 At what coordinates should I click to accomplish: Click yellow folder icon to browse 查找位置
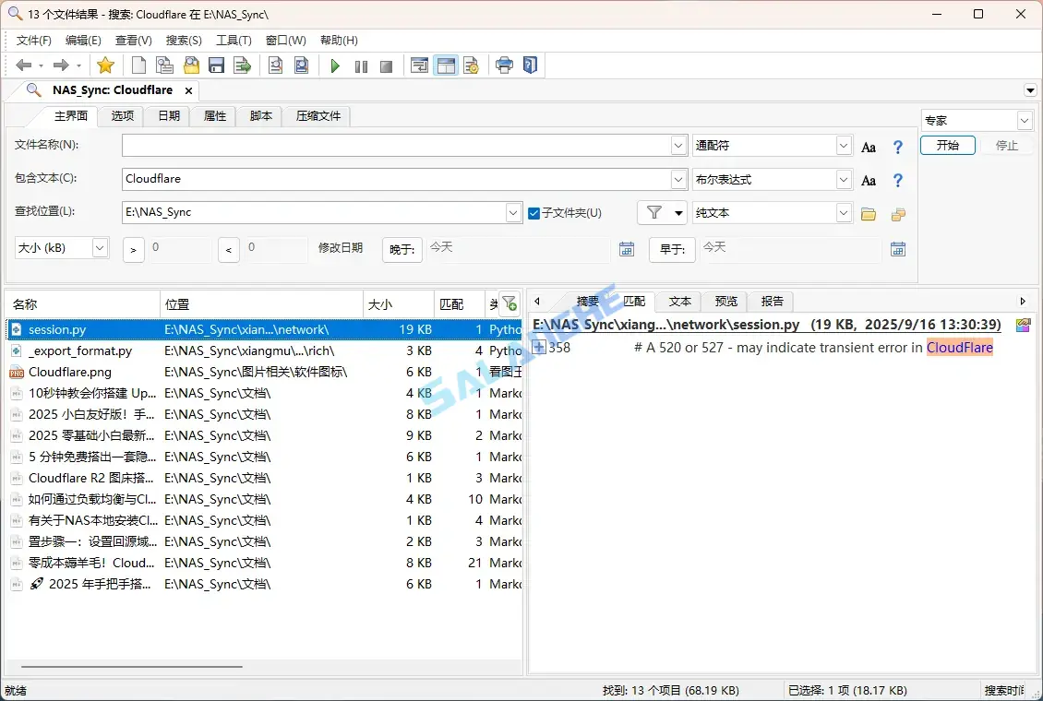(x=868, y=212)
